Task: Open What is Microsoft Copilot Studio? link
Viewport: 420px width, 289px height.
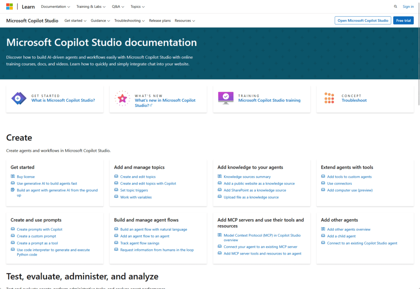Action: [x=63, y=100]
